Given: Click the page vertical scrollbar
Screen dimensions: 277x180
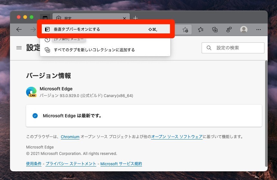Looking at the screenshot, I should [x=266, y=113].
